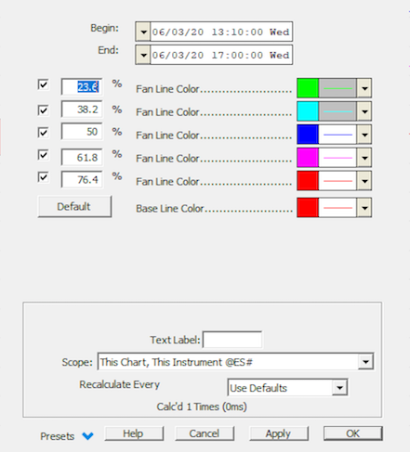Click the "Calc'd 1 Times (0ms)" text
410x452 pixels.
tap(202, 407)
